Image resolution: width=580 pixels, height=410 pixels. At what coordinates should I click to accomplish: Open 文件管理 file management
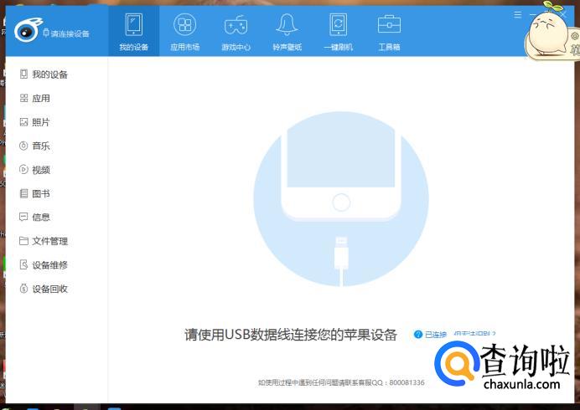pos(49,241)
